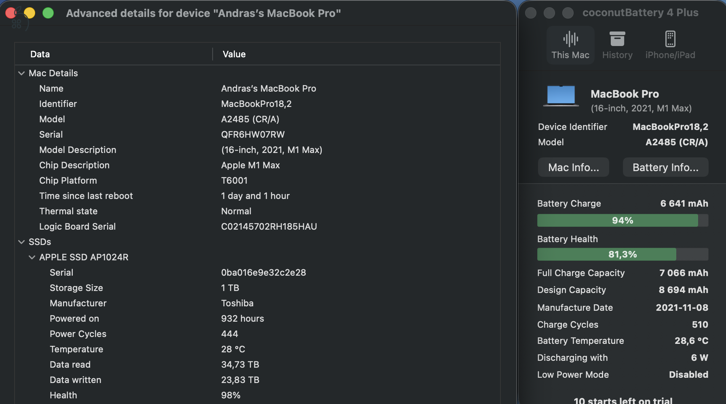The width and height of the screenshot is (726, 404).
Task: Open Mac Info details
Action: coord(574,167)
